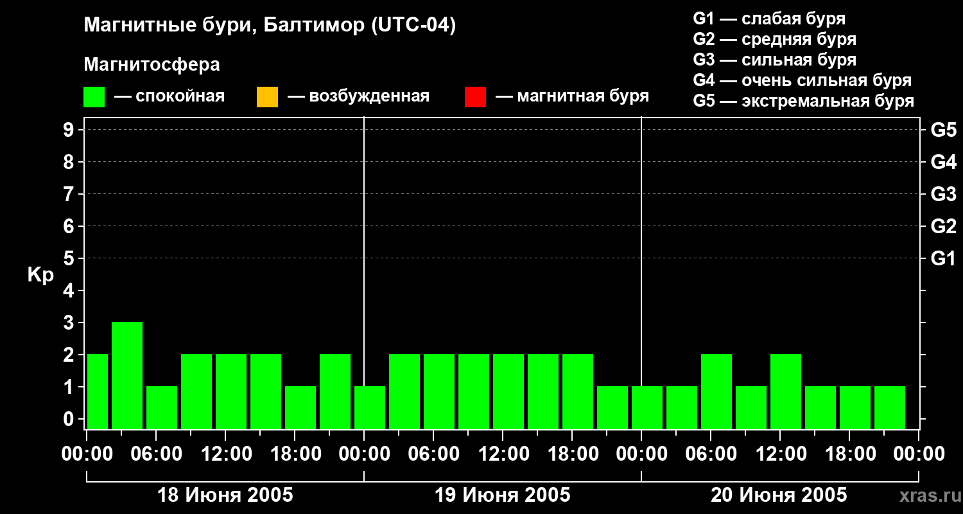This screenshot has width=963, height=514.
Task: Click the last bar before midnight on 20 Июня
Action: tap(890, 407)
